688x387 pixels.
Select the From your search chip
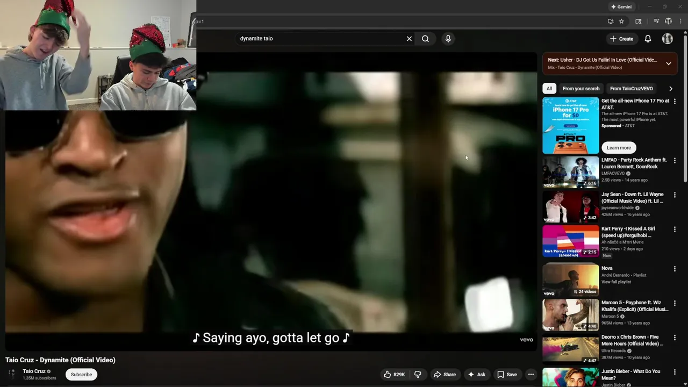coord(581,89)
